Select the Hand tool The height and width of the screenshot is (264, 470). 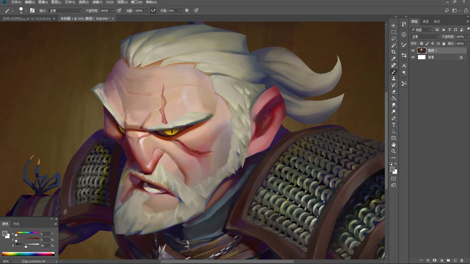(394, 145)
